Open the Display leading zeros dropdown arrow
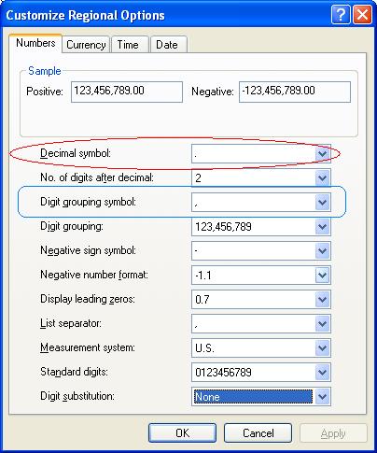This screenshot has width=377, height=453. [322, 299]
